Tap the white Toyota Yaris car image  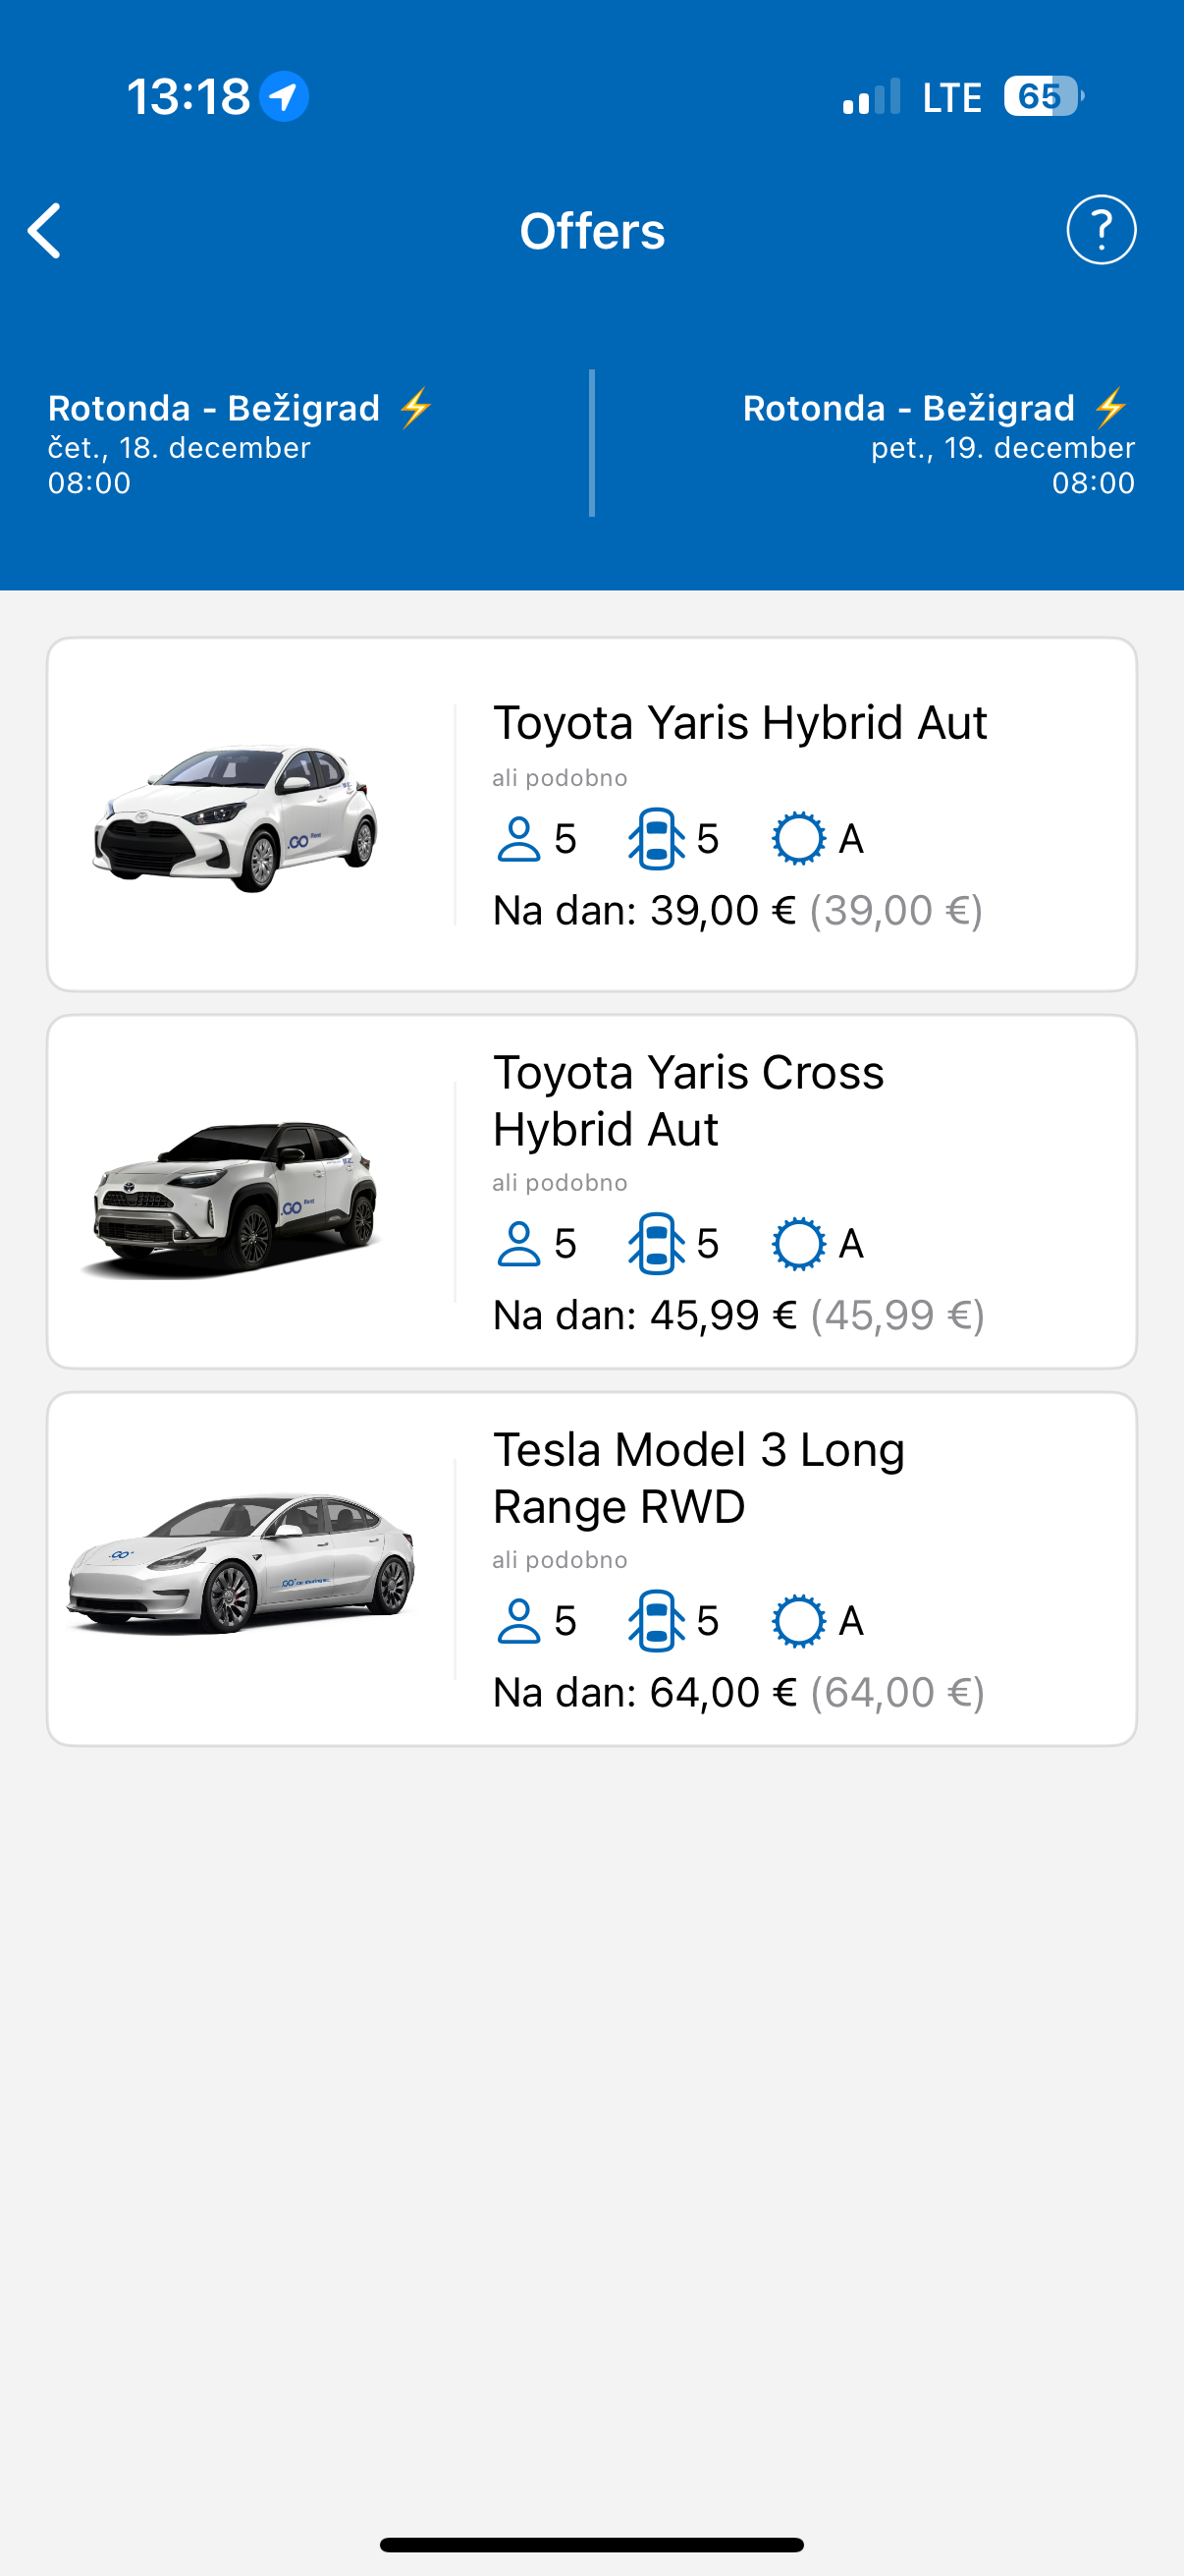tap(236, 817)
